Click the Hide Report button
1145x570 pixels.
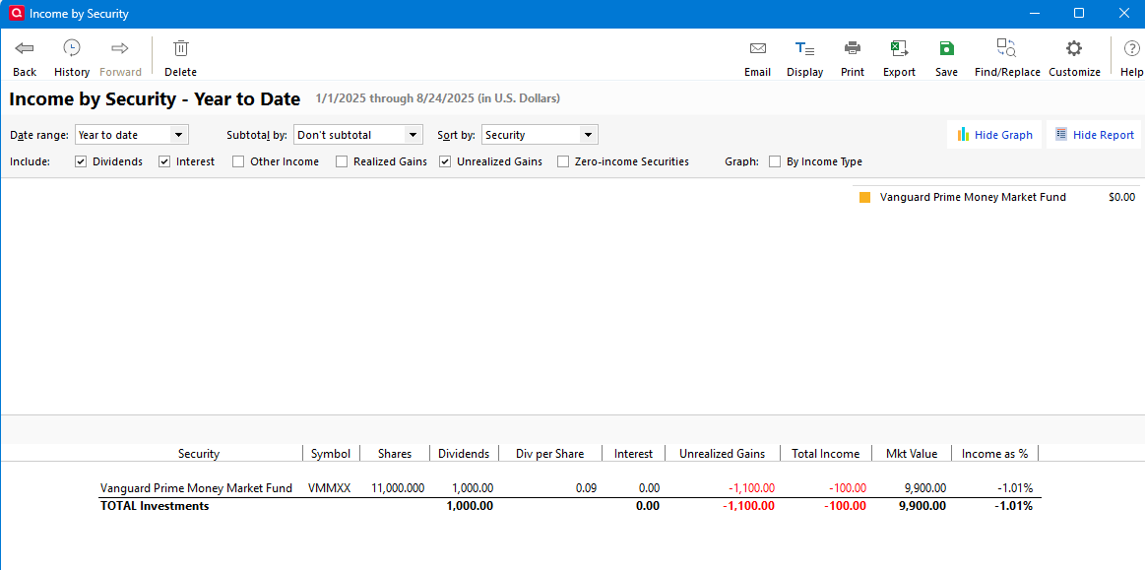coord(1094,134)
